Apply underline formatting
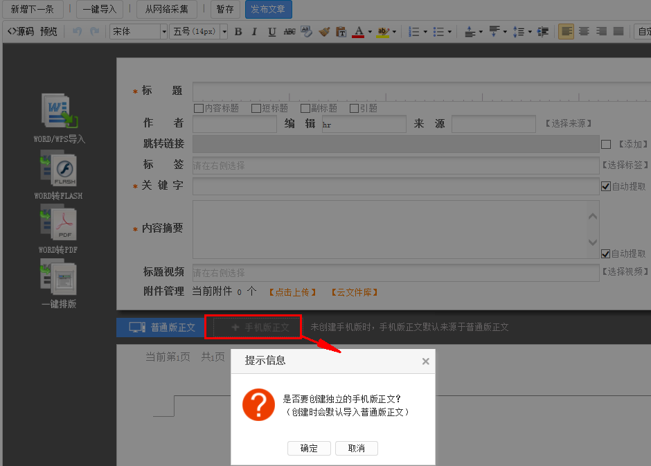The height and width of the screenshot is (466, 651). point(271,32)
